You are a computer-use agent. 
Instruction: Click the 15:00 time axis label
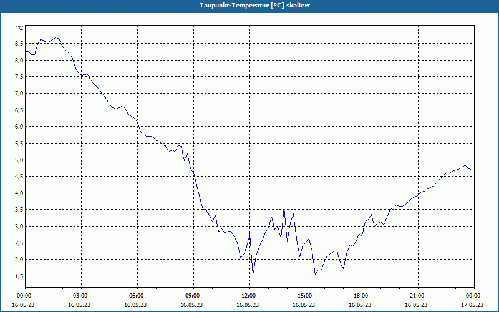pyautogui.click(x=306, y=296)
